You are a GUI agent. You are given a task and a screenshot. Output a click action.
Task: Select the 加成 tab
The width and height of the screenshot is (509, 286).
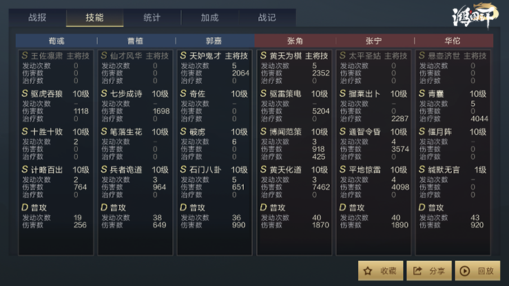coord(209,17)
